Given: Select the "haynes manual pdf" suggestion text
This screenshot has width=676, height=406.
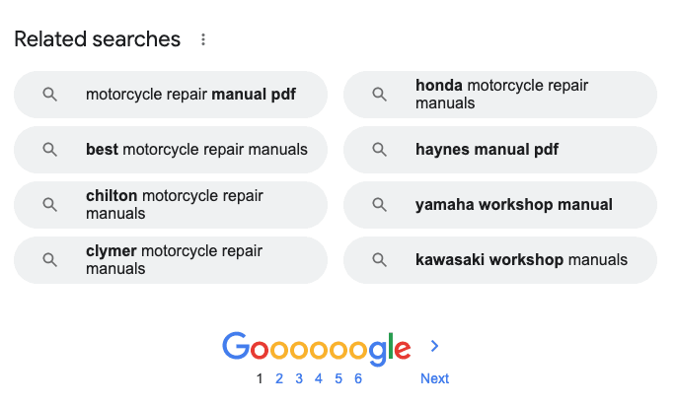Looking at the screenshot, I should click(487, 150).
